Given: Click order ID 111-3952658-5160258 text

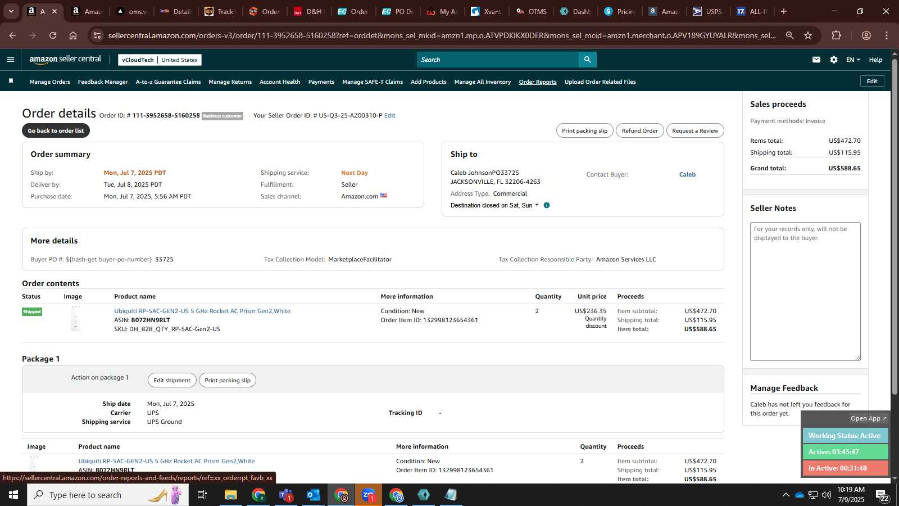Looking at the screenshot, I should point(166,115).
